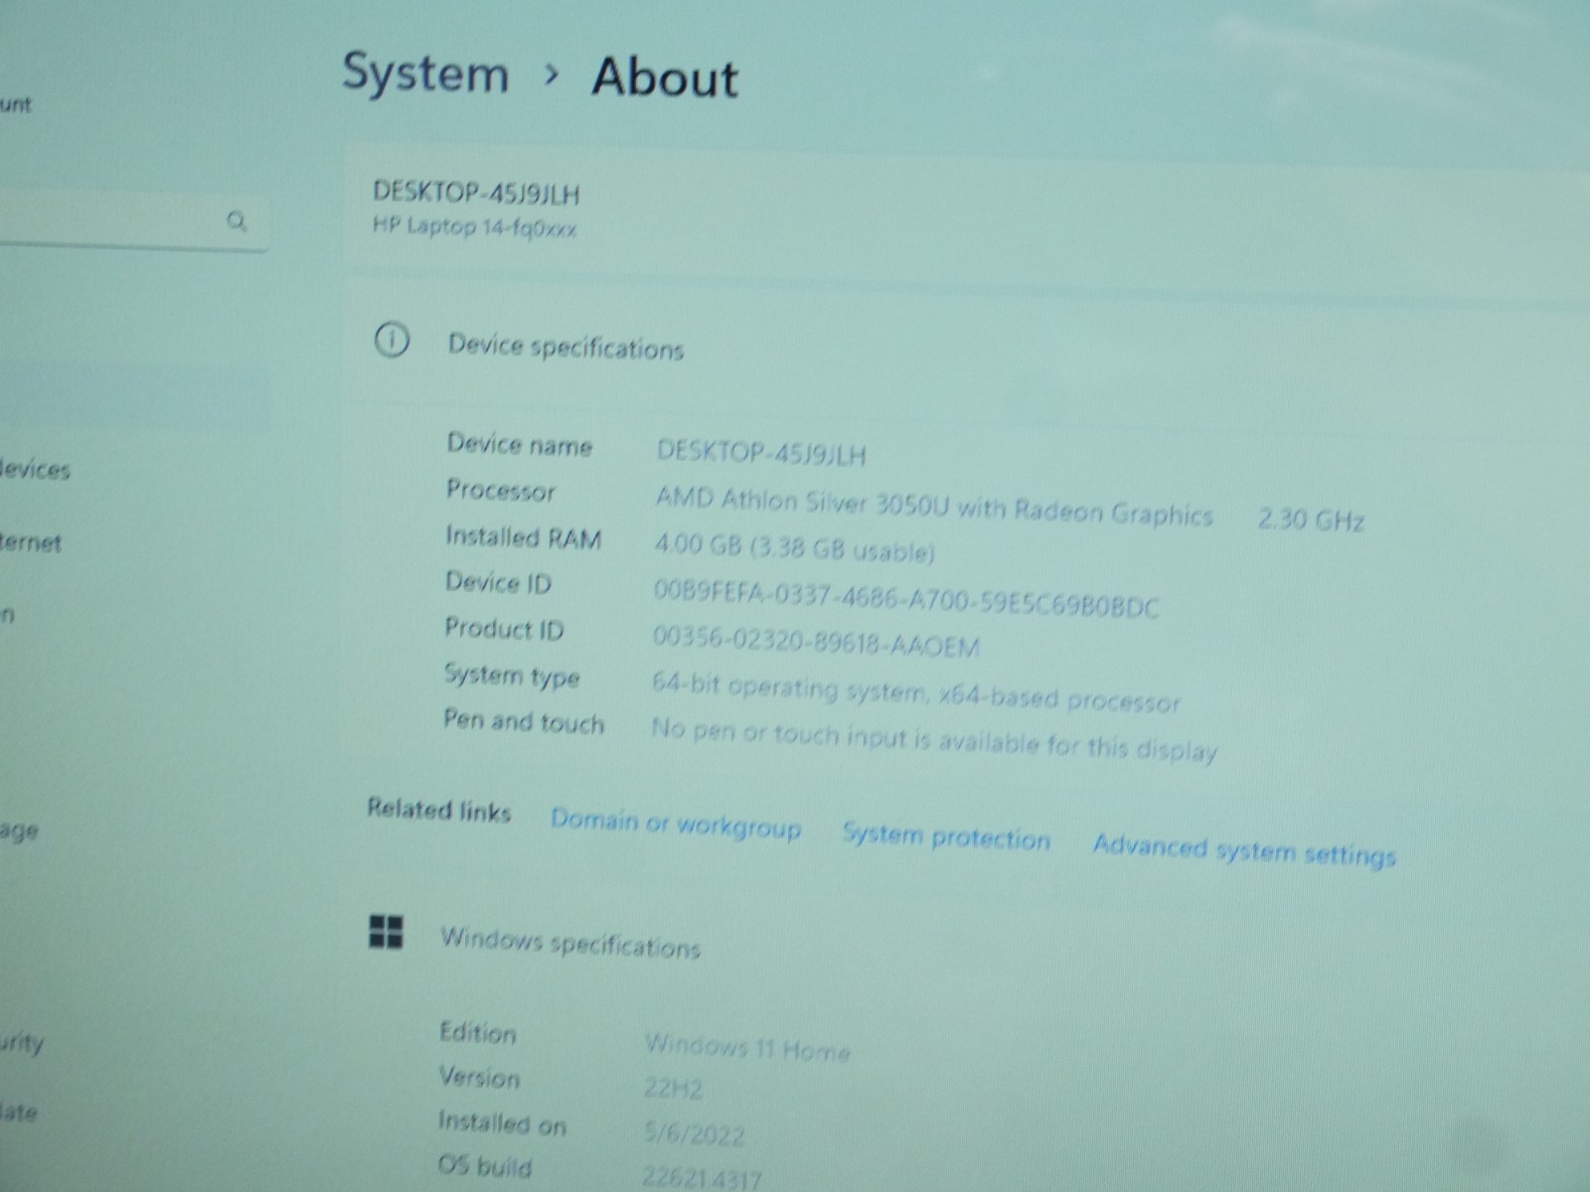Click the search magnifier icon in the sidebar
This screenshot has height=1192, width=1590.
(x=237, y=221)
